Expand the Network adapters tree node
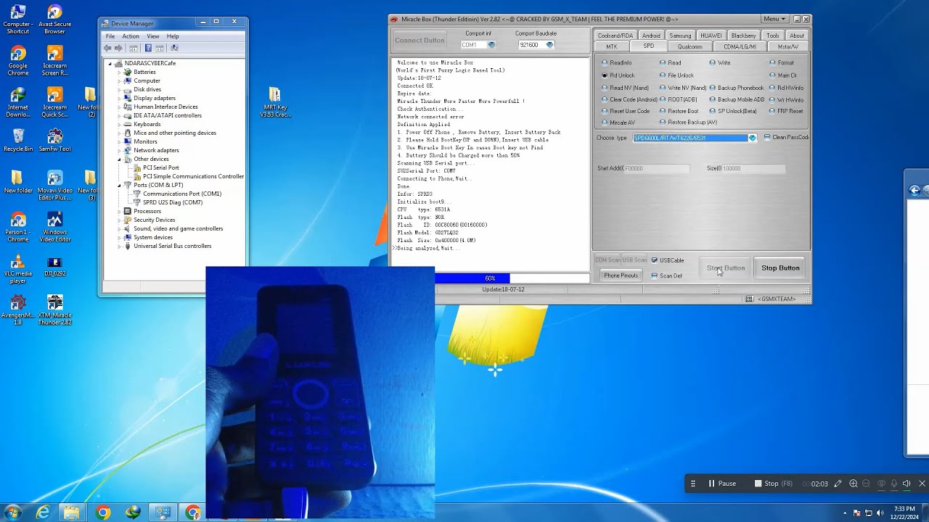This screenshot has width=929, height=522. tap(119, 150)
